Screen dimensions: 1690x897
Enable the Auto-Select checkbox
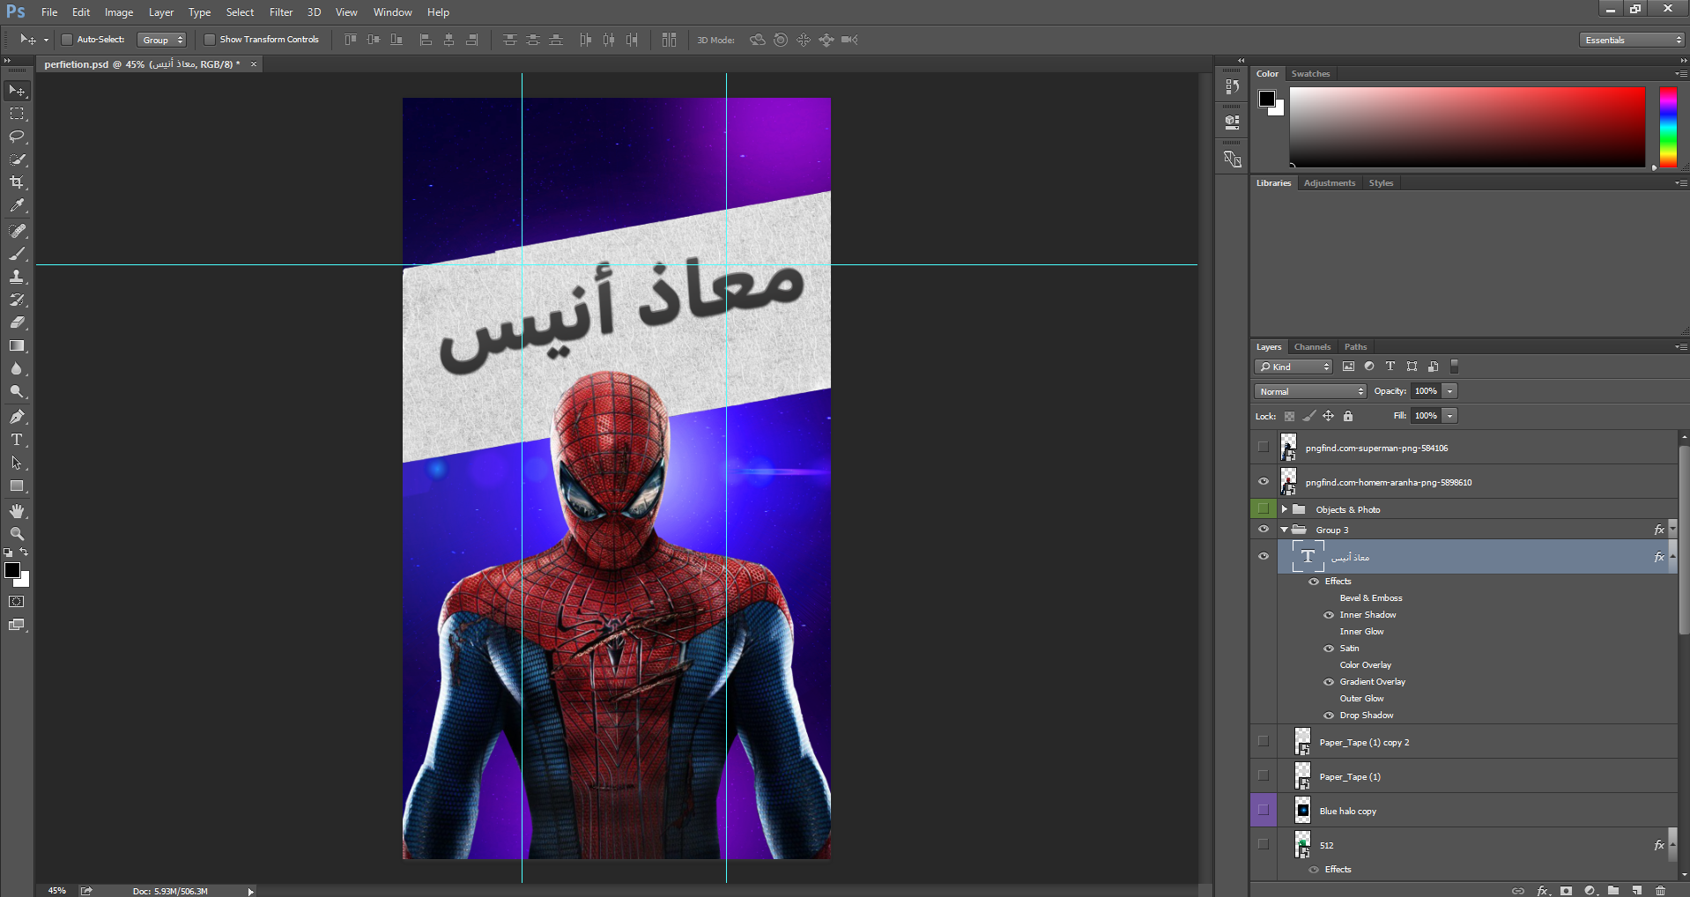pyautogui.click(x=66, y=39)
